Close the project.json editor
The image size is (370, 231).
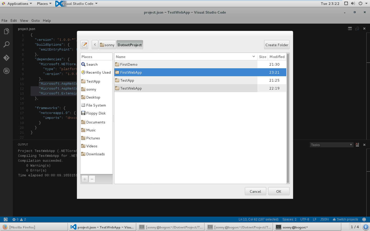tap(364, 28)
